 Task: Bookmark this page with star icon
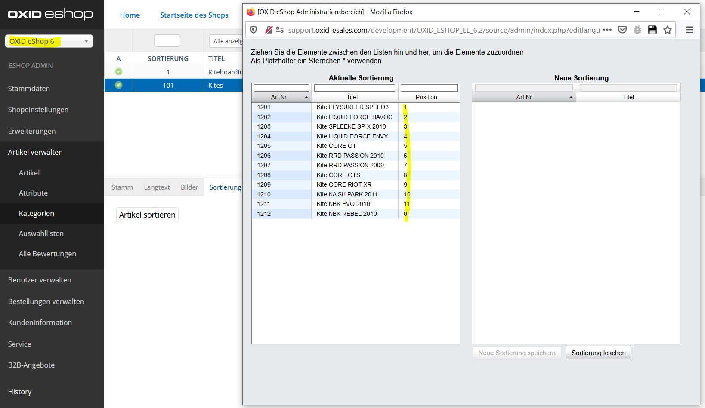coord(668,30)
